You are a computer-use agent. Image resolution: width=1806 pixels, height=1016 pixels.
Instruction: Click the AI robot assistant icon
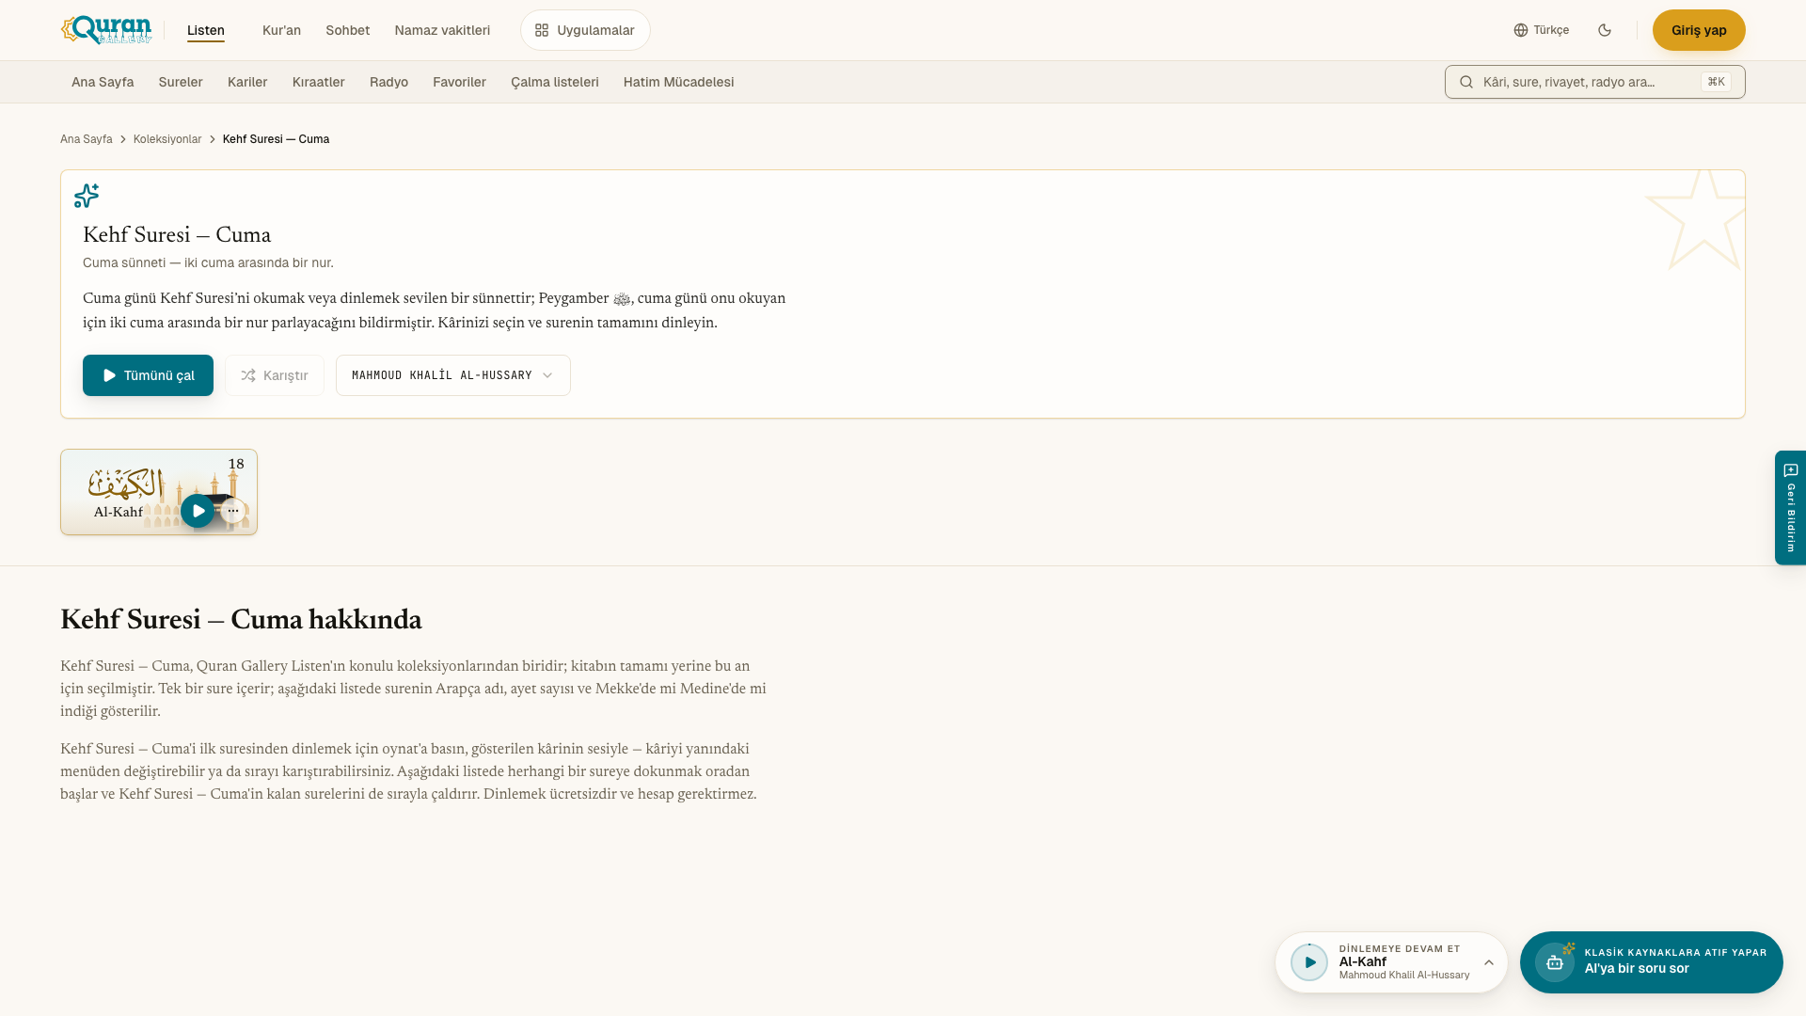point(1555,962)
